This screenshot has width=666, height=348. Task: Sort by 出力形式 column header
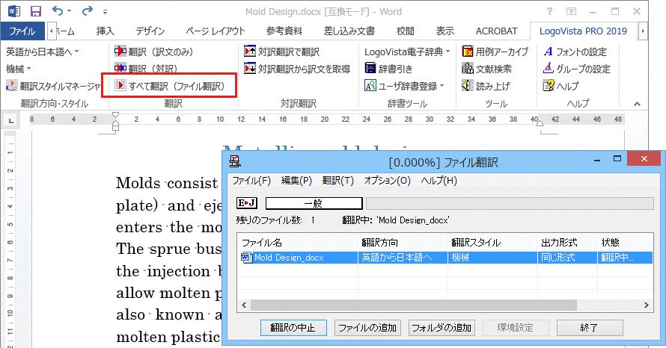coord(567,243)
